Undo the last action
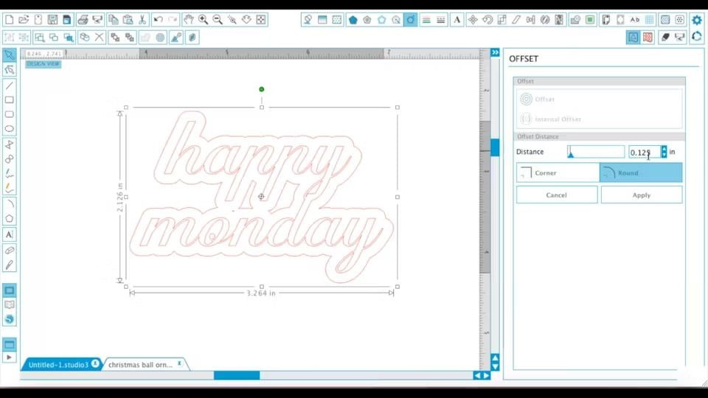 (x=158, y=19)
